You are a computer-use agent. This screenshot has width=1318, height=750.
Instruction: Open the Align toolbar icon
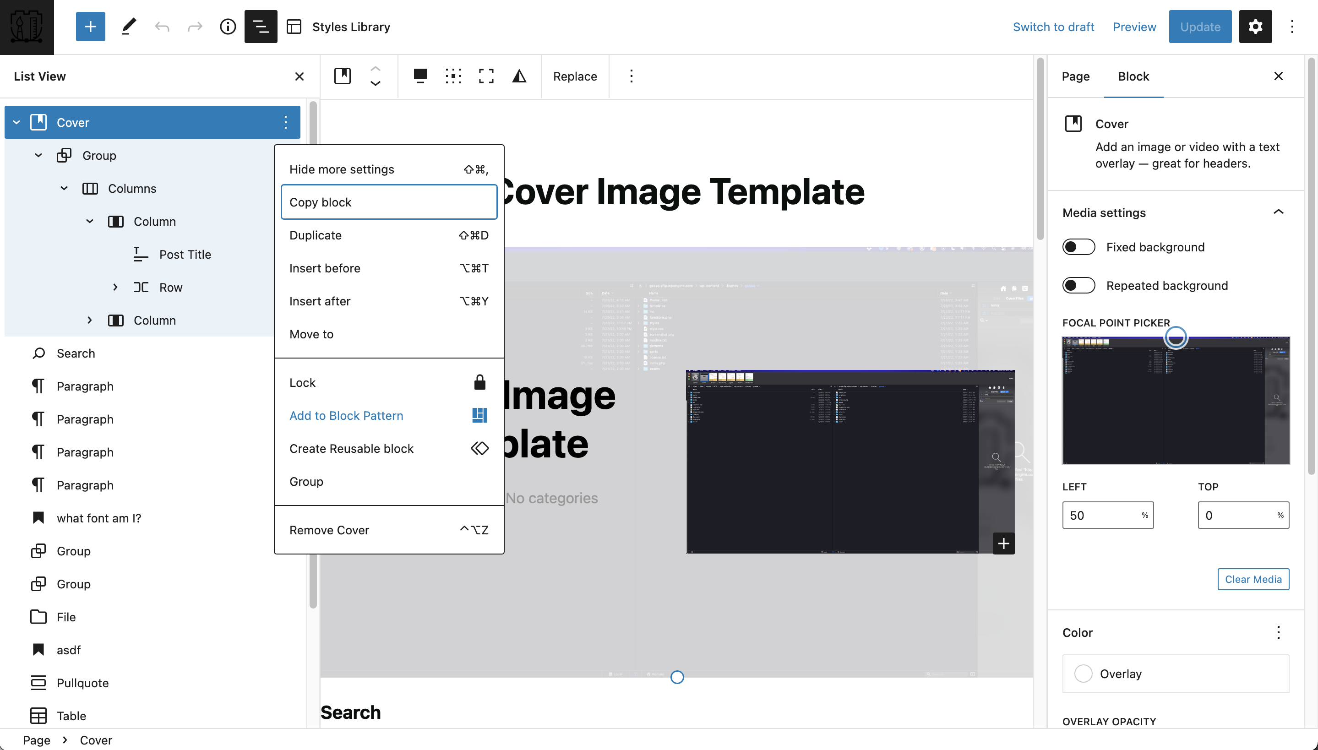click(420, 76)
